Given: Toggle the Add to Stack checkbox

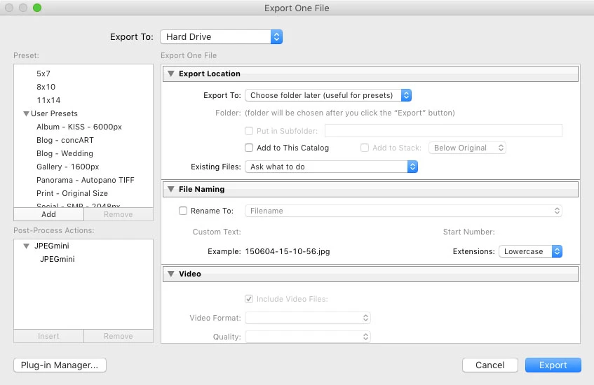Looking at the screenshot, I should [365, 148].
